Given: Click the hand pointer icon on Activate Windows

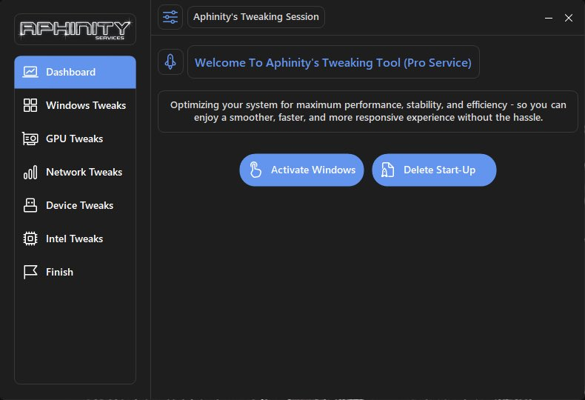Looking at the screenshot, I should (x=255, y=170).
